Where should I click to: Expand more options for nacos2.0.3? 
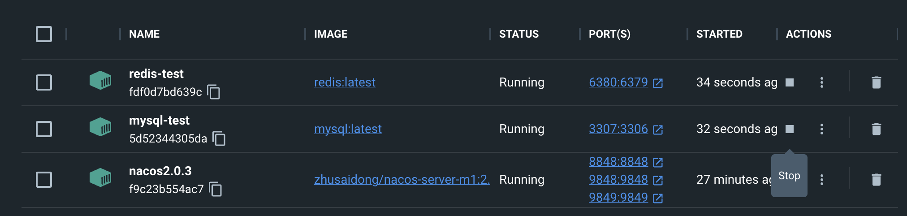pos(821,180)
